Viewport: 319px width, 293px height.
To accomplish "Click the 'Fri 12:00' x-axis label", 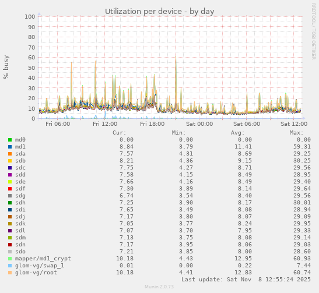I will (x=105, y=123).
